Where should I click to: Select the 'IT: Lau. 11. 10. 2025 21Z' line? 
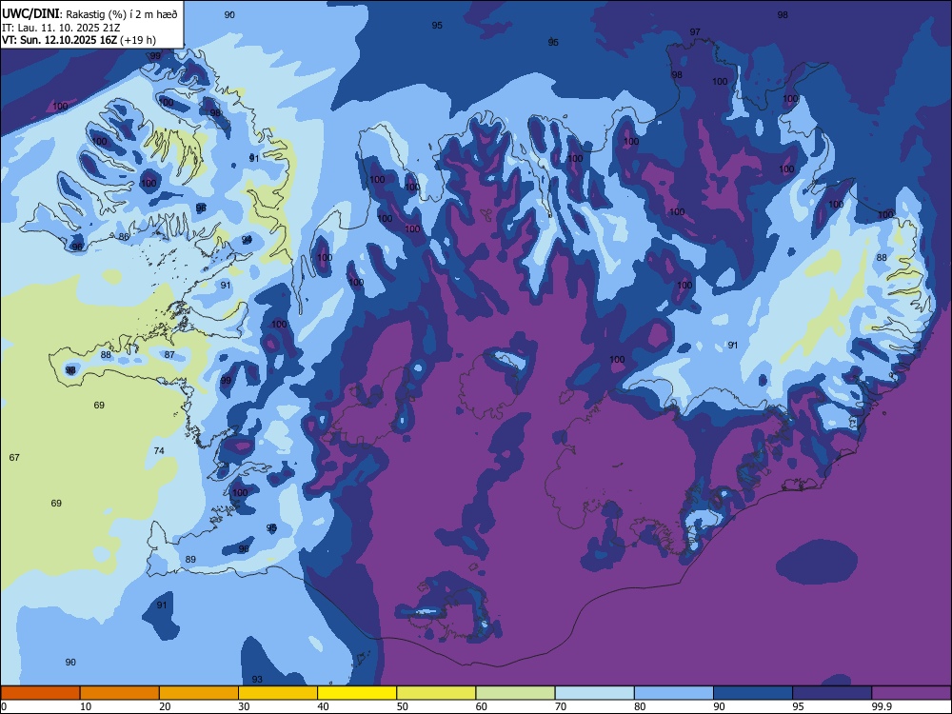pos(61,28)
